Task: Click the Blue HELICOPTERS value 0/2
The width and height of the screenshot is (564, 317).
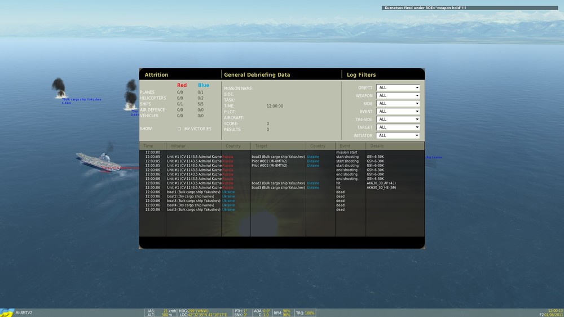Action: tap(200, 98)
